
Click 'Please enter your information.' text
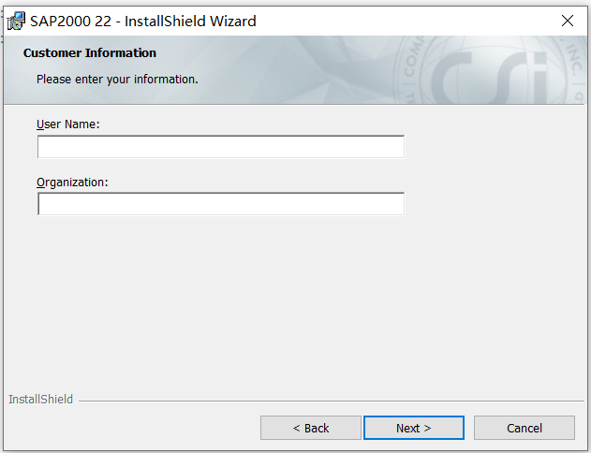(117, 80)
